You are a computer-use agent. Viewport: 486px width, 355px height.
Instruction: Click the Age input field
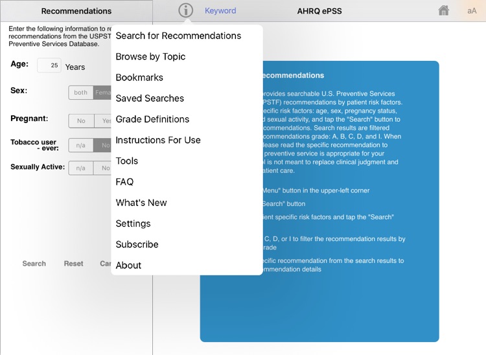pyautogui.click(x=49, y=65)
